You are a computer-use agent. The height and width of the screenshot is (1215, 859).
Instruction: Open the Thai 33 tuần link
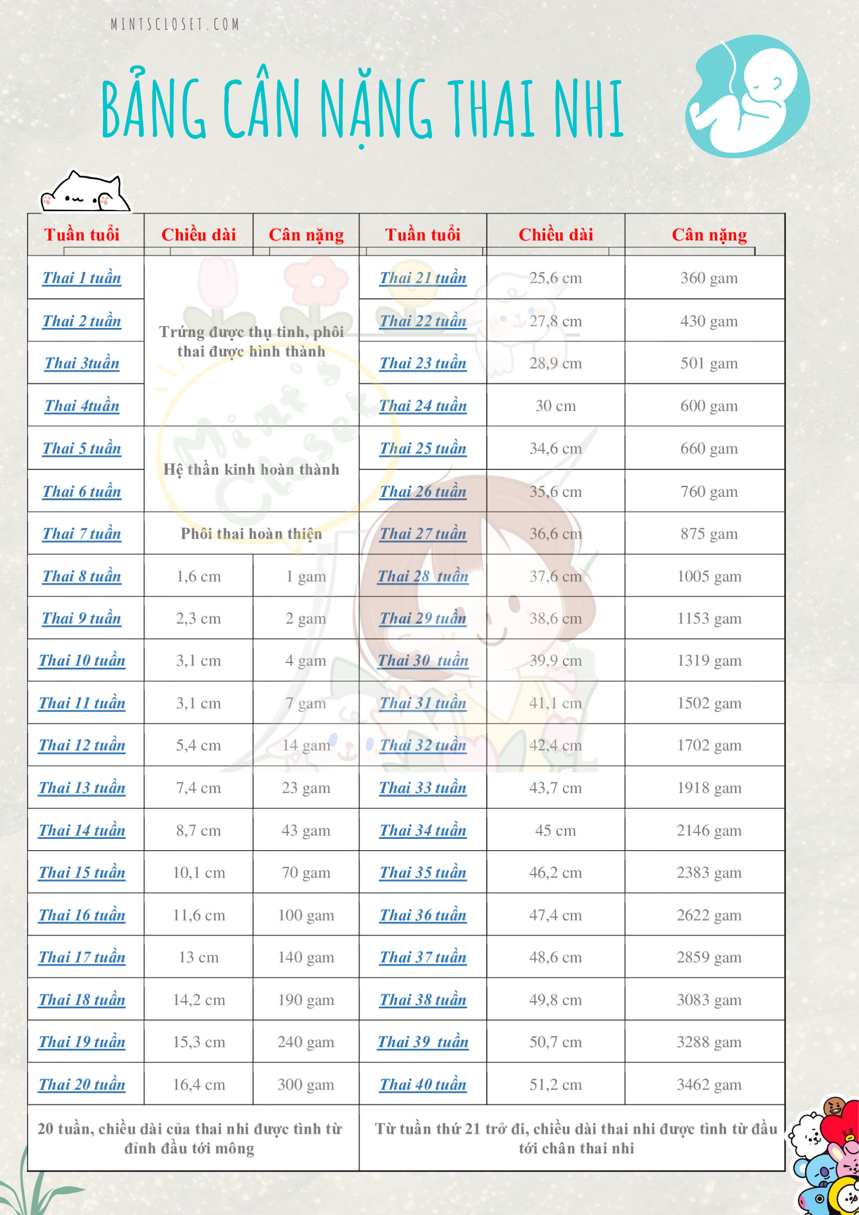[423, 788]
